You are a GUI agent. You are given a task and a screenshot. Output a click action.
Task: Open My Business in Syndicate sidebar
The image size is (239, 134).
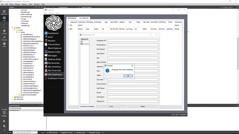click(54, 63)
